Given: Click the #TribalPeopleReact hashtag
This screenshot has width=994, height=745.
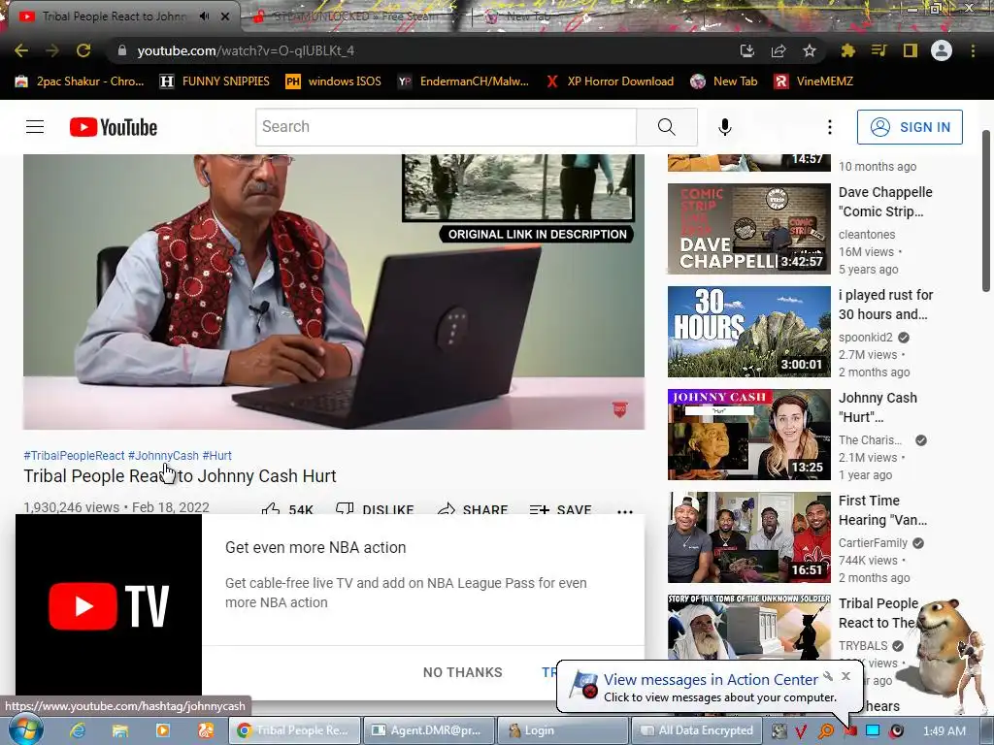Looking at the screenshot, I should [74, 456].
